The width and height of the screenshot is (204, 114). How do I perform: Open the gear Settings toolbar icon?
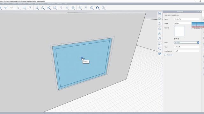point(80,8)
